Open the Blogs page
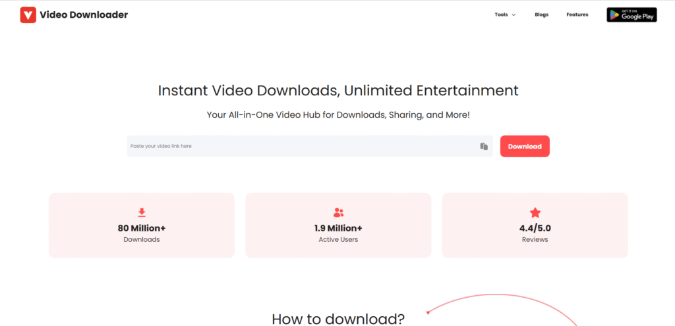The width and height of the screenshot is (675, 326). click(x=541, y=14)
